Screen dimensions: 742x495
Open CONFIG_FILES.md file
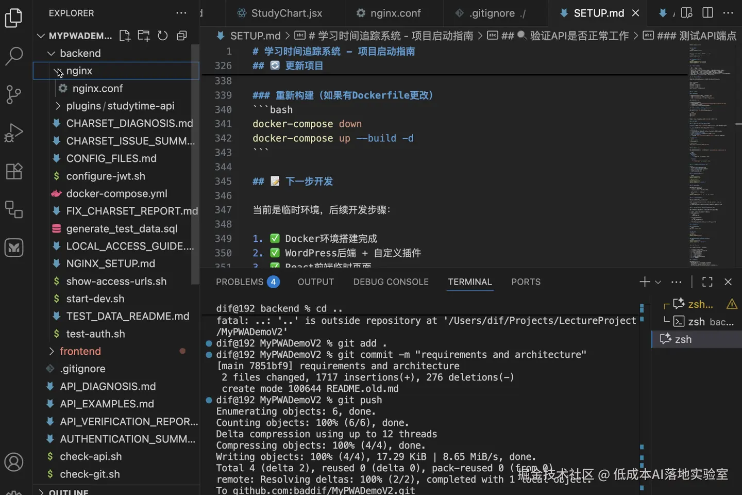point(111,158)
